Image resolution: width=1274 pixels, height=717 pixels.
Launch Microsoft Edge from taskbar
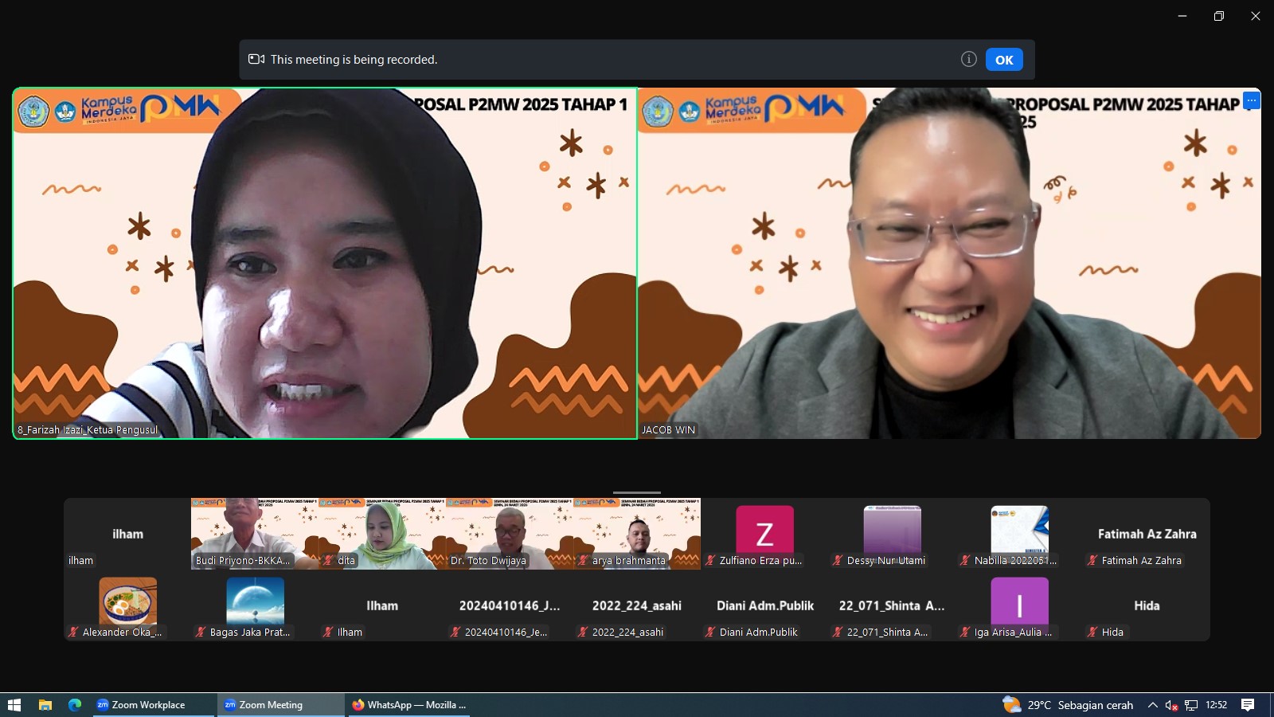coord(75,705)
